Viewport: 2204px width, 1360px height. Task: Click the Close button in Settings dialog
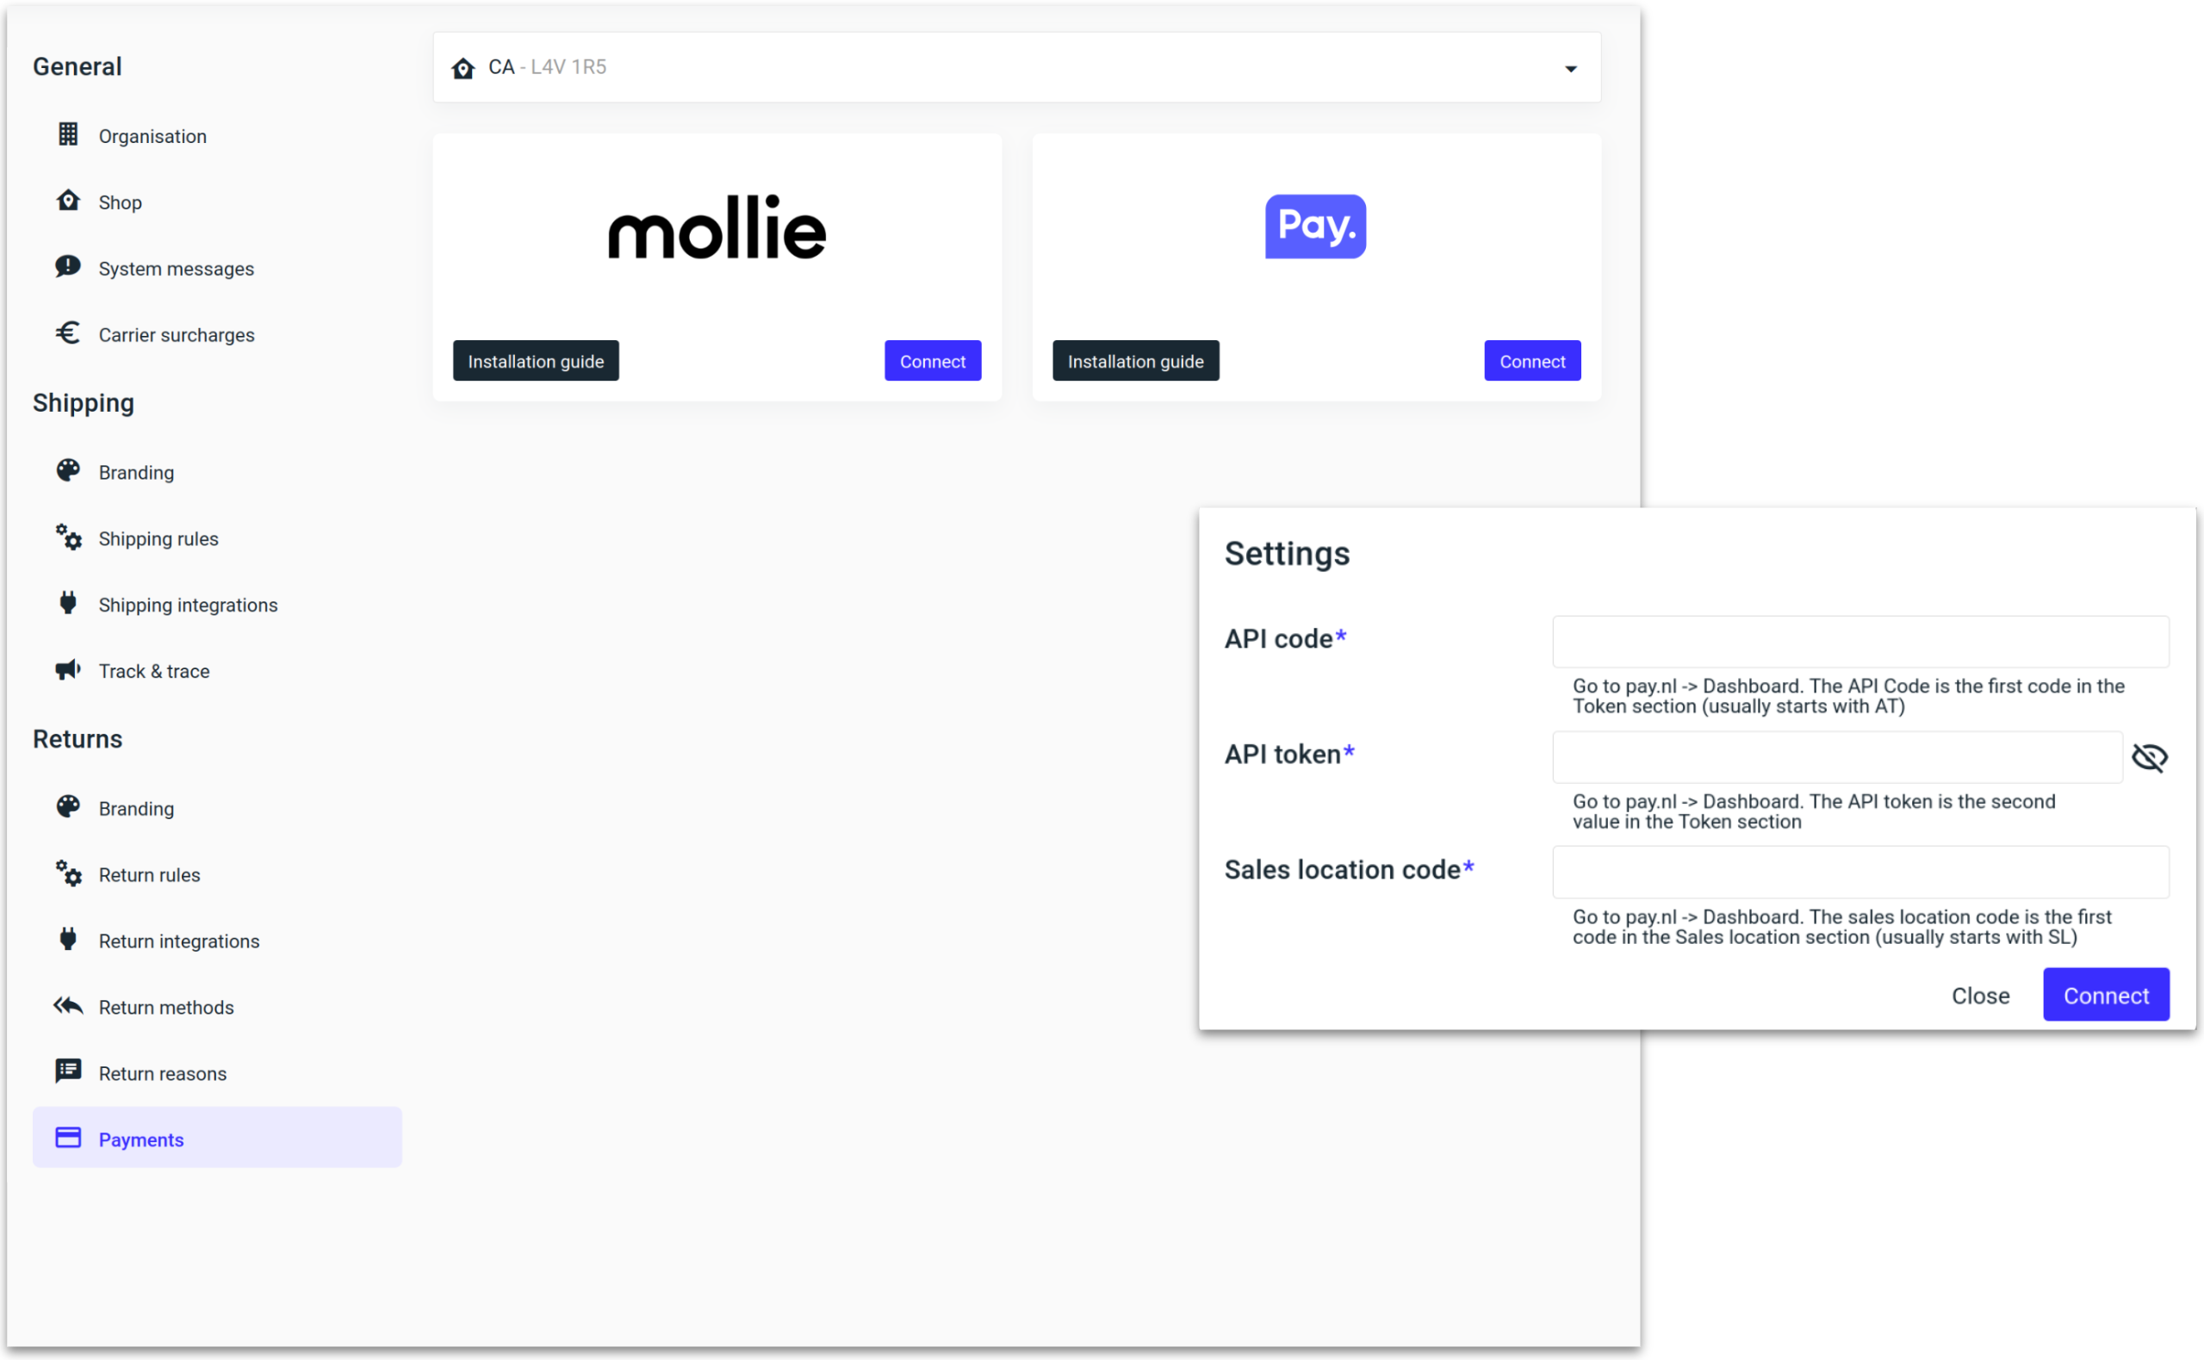[x=1980, y=993]
